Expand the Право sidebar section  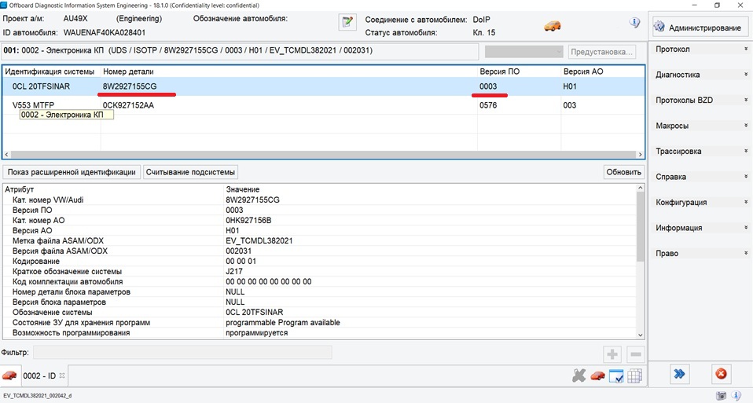[701, 253]
